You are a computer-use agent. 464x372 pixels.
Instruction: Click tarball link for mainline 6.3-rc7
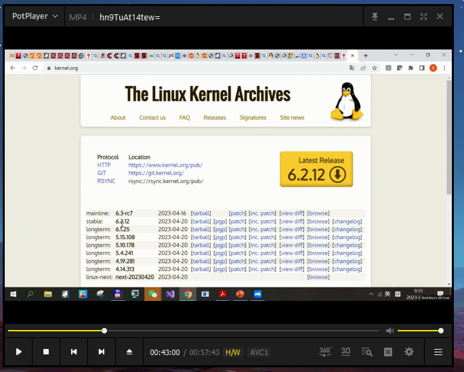click(201, 213)
